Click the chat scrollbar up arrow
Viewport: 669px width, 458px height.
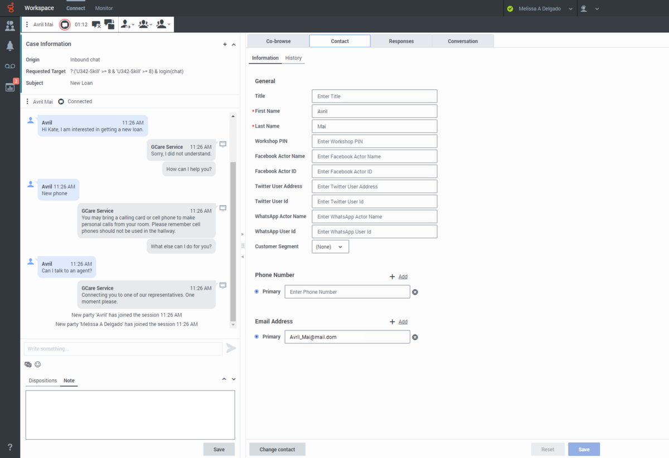(233, 116)
